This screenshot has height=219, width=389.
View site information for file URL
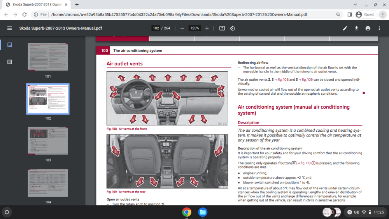pos(40,15)
